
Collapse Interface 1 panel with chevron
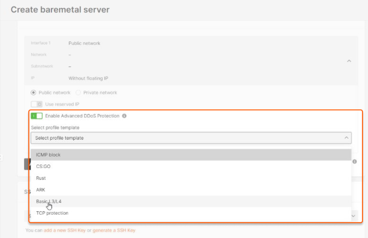349,61
